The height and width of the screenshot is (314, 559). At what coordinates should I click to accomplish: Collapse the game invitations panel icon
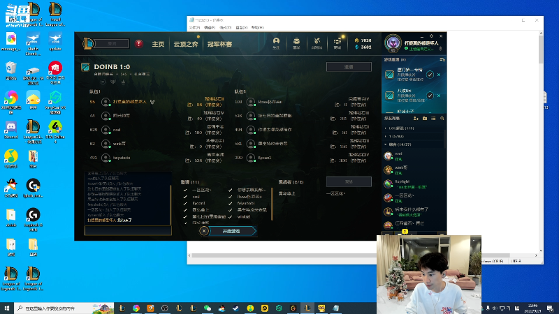click(442, 60)
